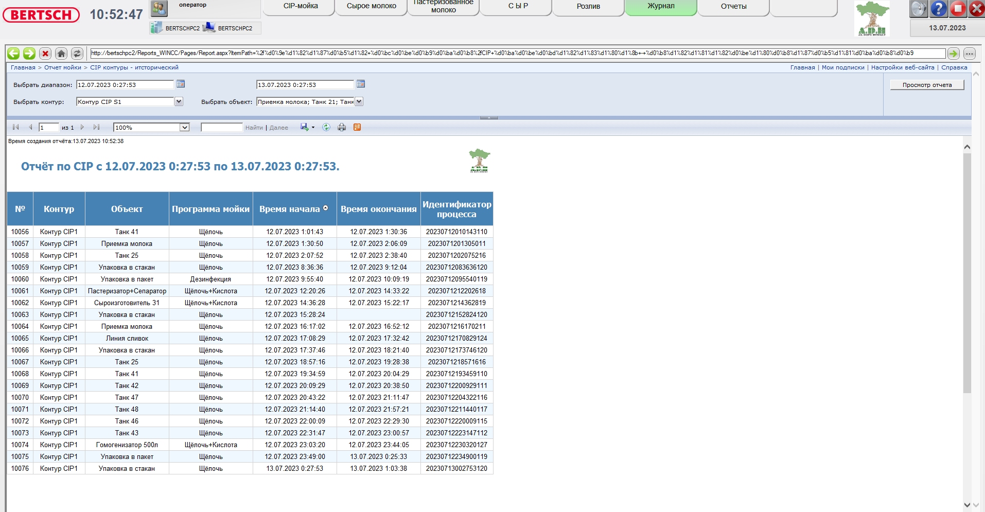Print the report via the printer icon
This screenshot has height=512, width=985.
(x=342, y=127)
